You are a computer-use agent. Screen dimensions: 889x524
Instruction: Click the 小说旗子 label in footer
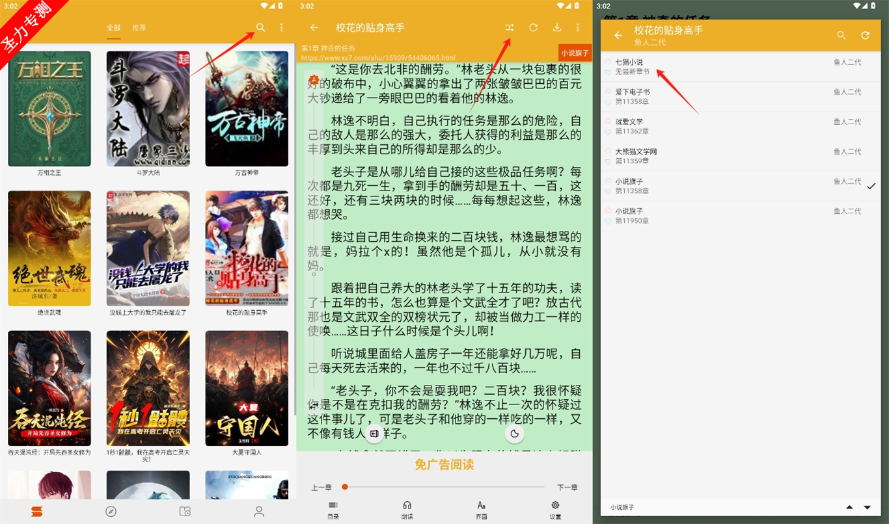622,507
